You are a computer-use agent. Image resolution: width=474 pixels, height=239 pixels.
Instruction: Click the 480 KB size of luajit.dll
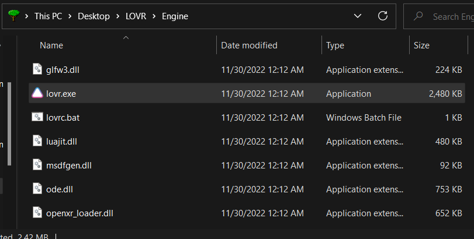point(449,142)
